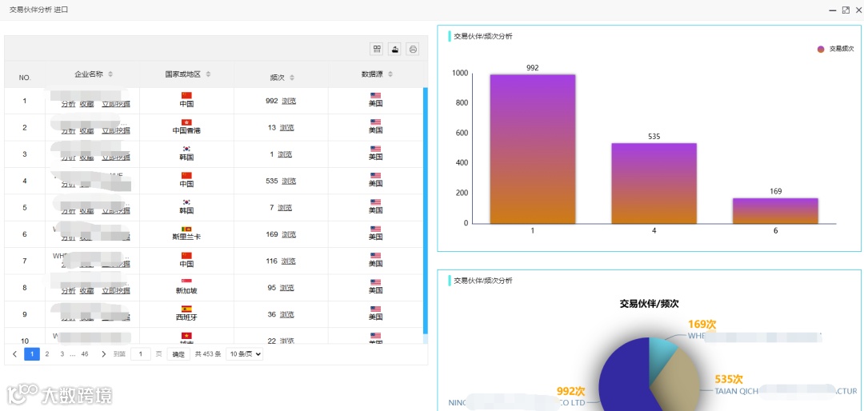Toggle the 交易频次 legend marker
This screenshot has width=864, height=411.
821,49
